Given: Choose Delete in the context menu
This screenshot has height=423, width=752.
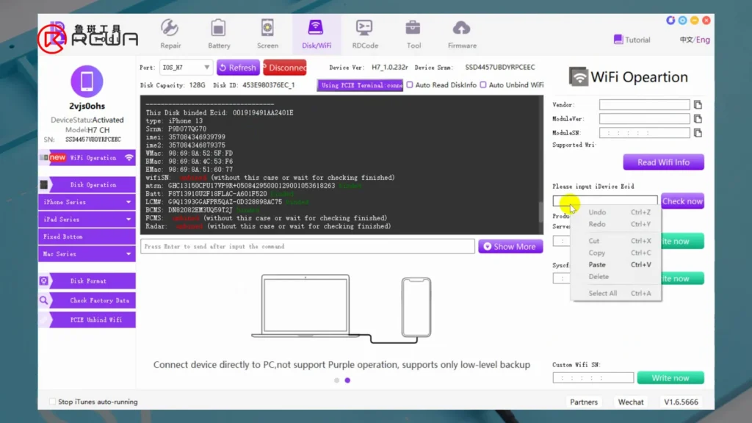Looking at the screenshot, I should [x=616, y=277].
